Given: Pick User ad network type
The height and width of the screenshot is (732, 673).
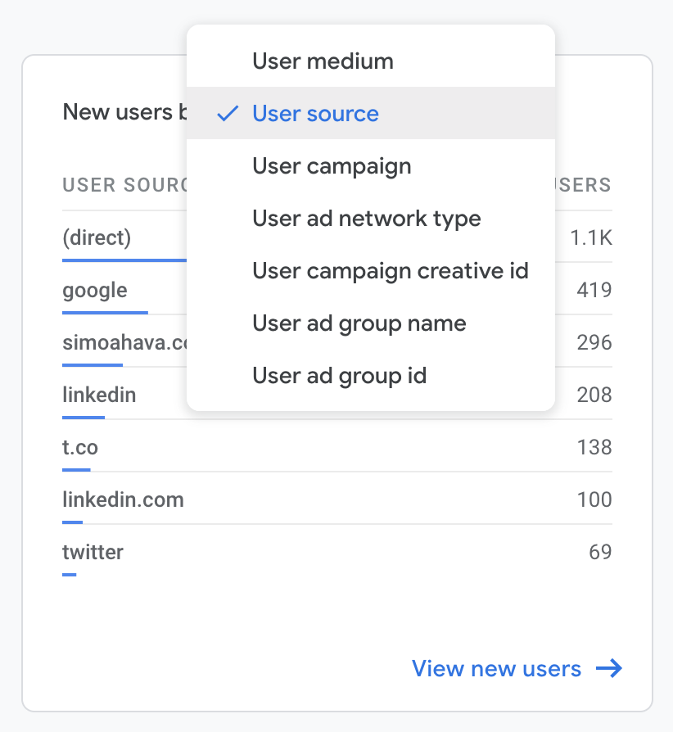Looking at the screenshot, I should tap(366, 219).
